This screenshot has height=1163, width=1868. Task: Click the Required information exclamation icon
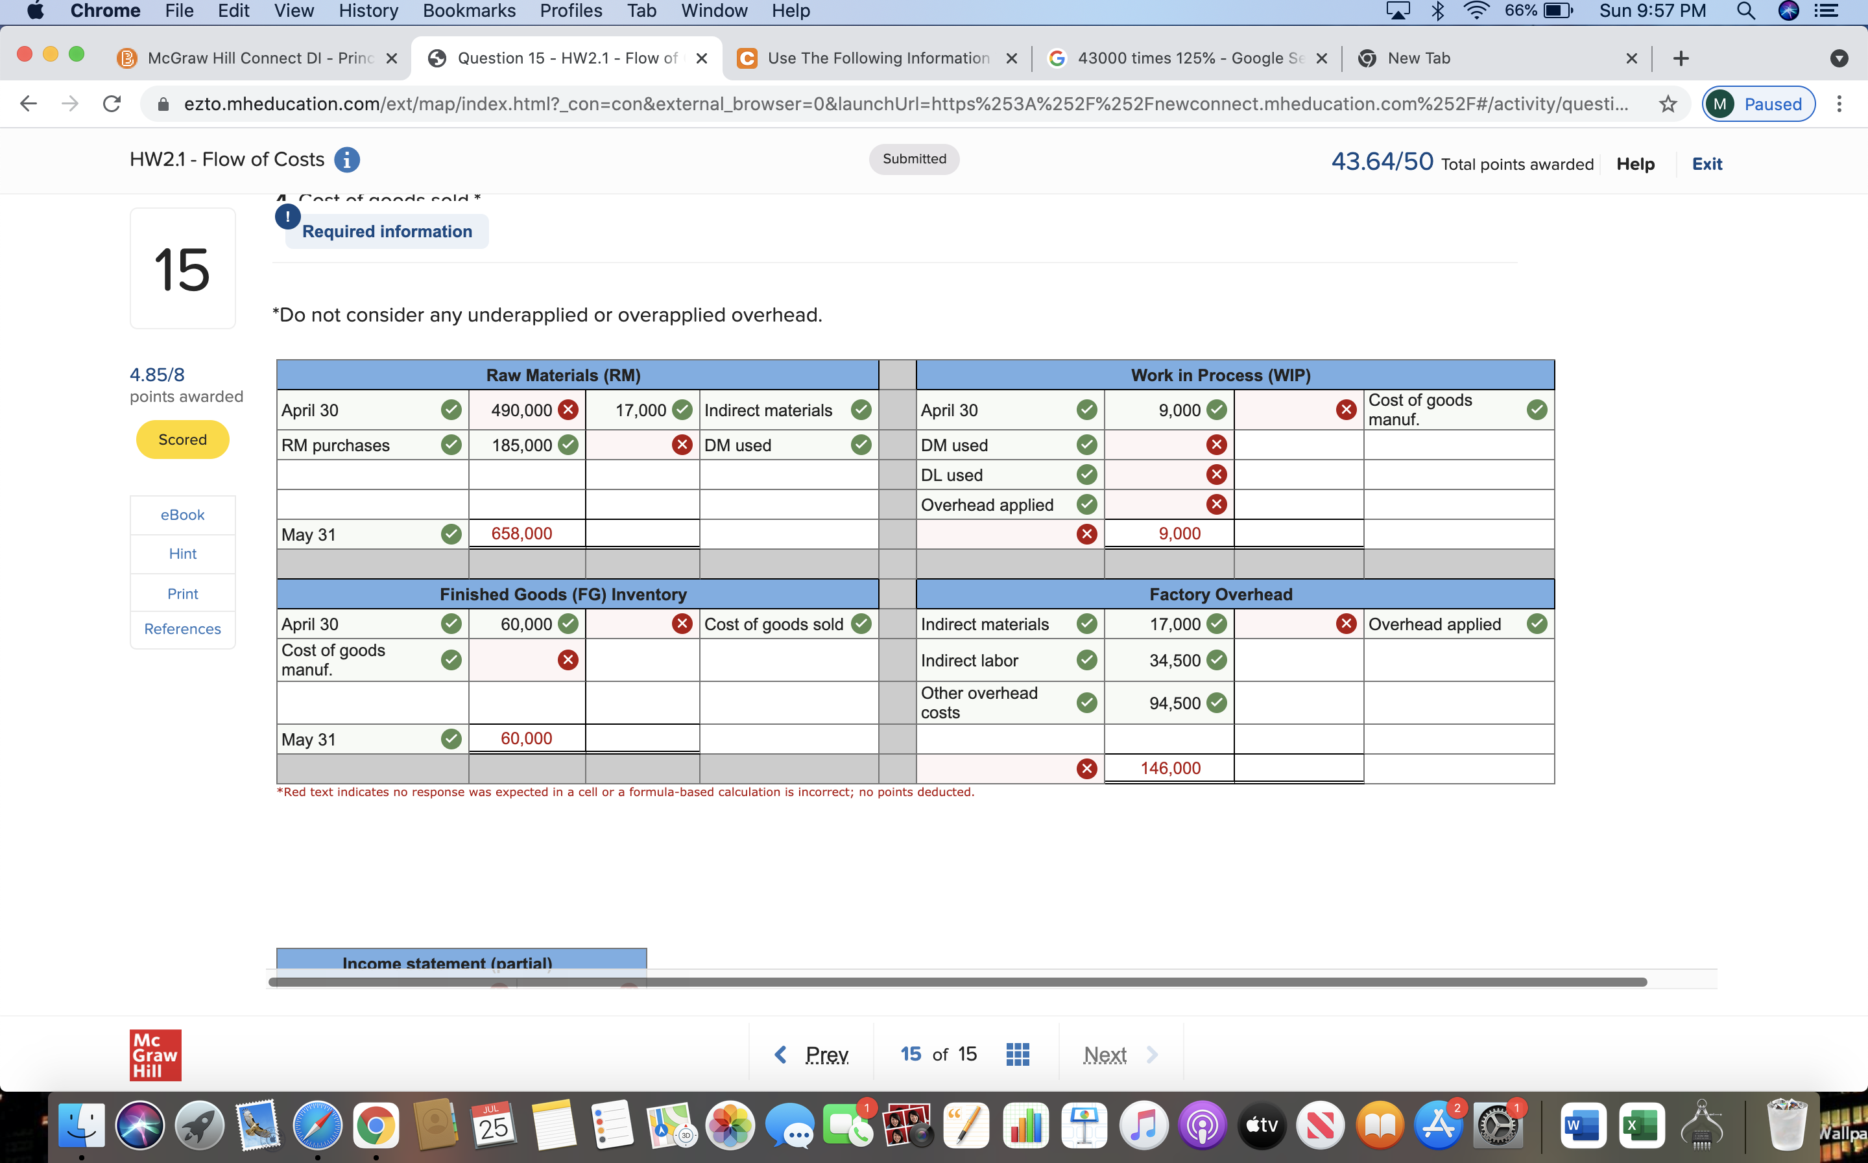tap(288, 217)
